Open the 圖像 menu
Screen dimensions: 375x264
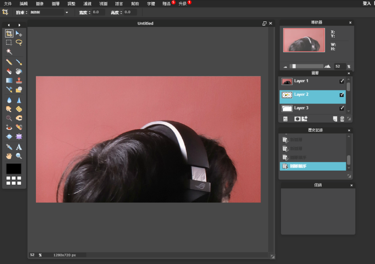pyautogui.click(x=40, y=4)
